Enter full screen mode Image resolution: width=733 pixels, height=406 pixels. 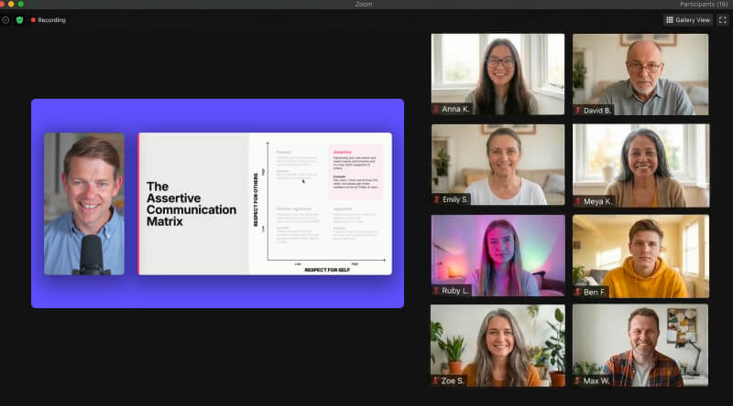tap(722, 19)
